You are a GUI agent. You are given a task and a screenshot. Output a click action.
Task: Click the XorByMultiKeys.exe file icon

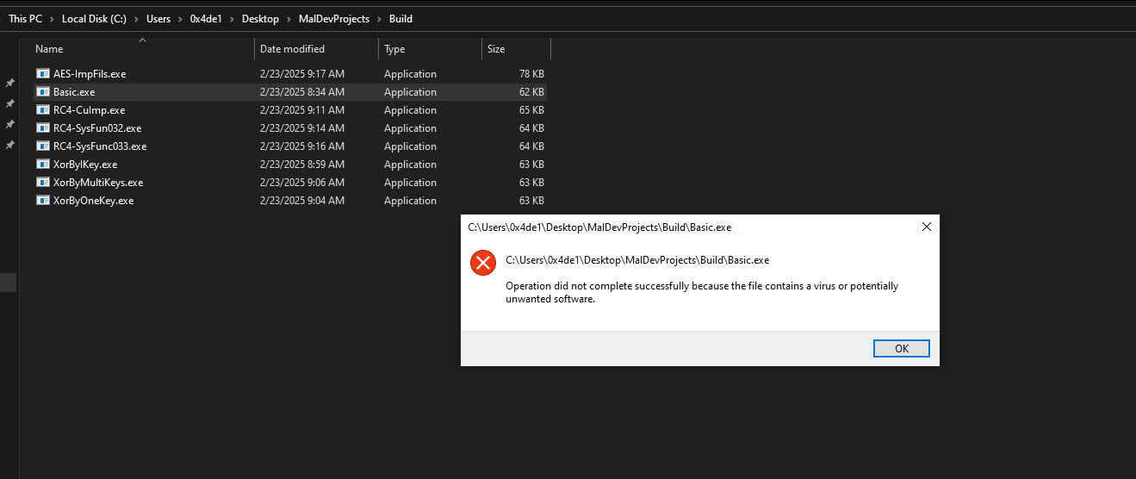pos(43,183)
